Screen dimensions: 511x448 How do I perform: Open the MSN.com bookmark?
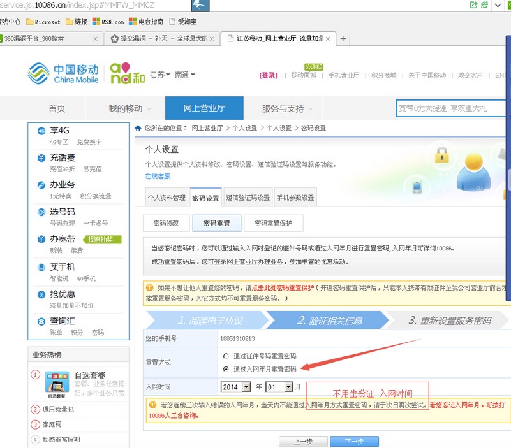click(108, 22)
